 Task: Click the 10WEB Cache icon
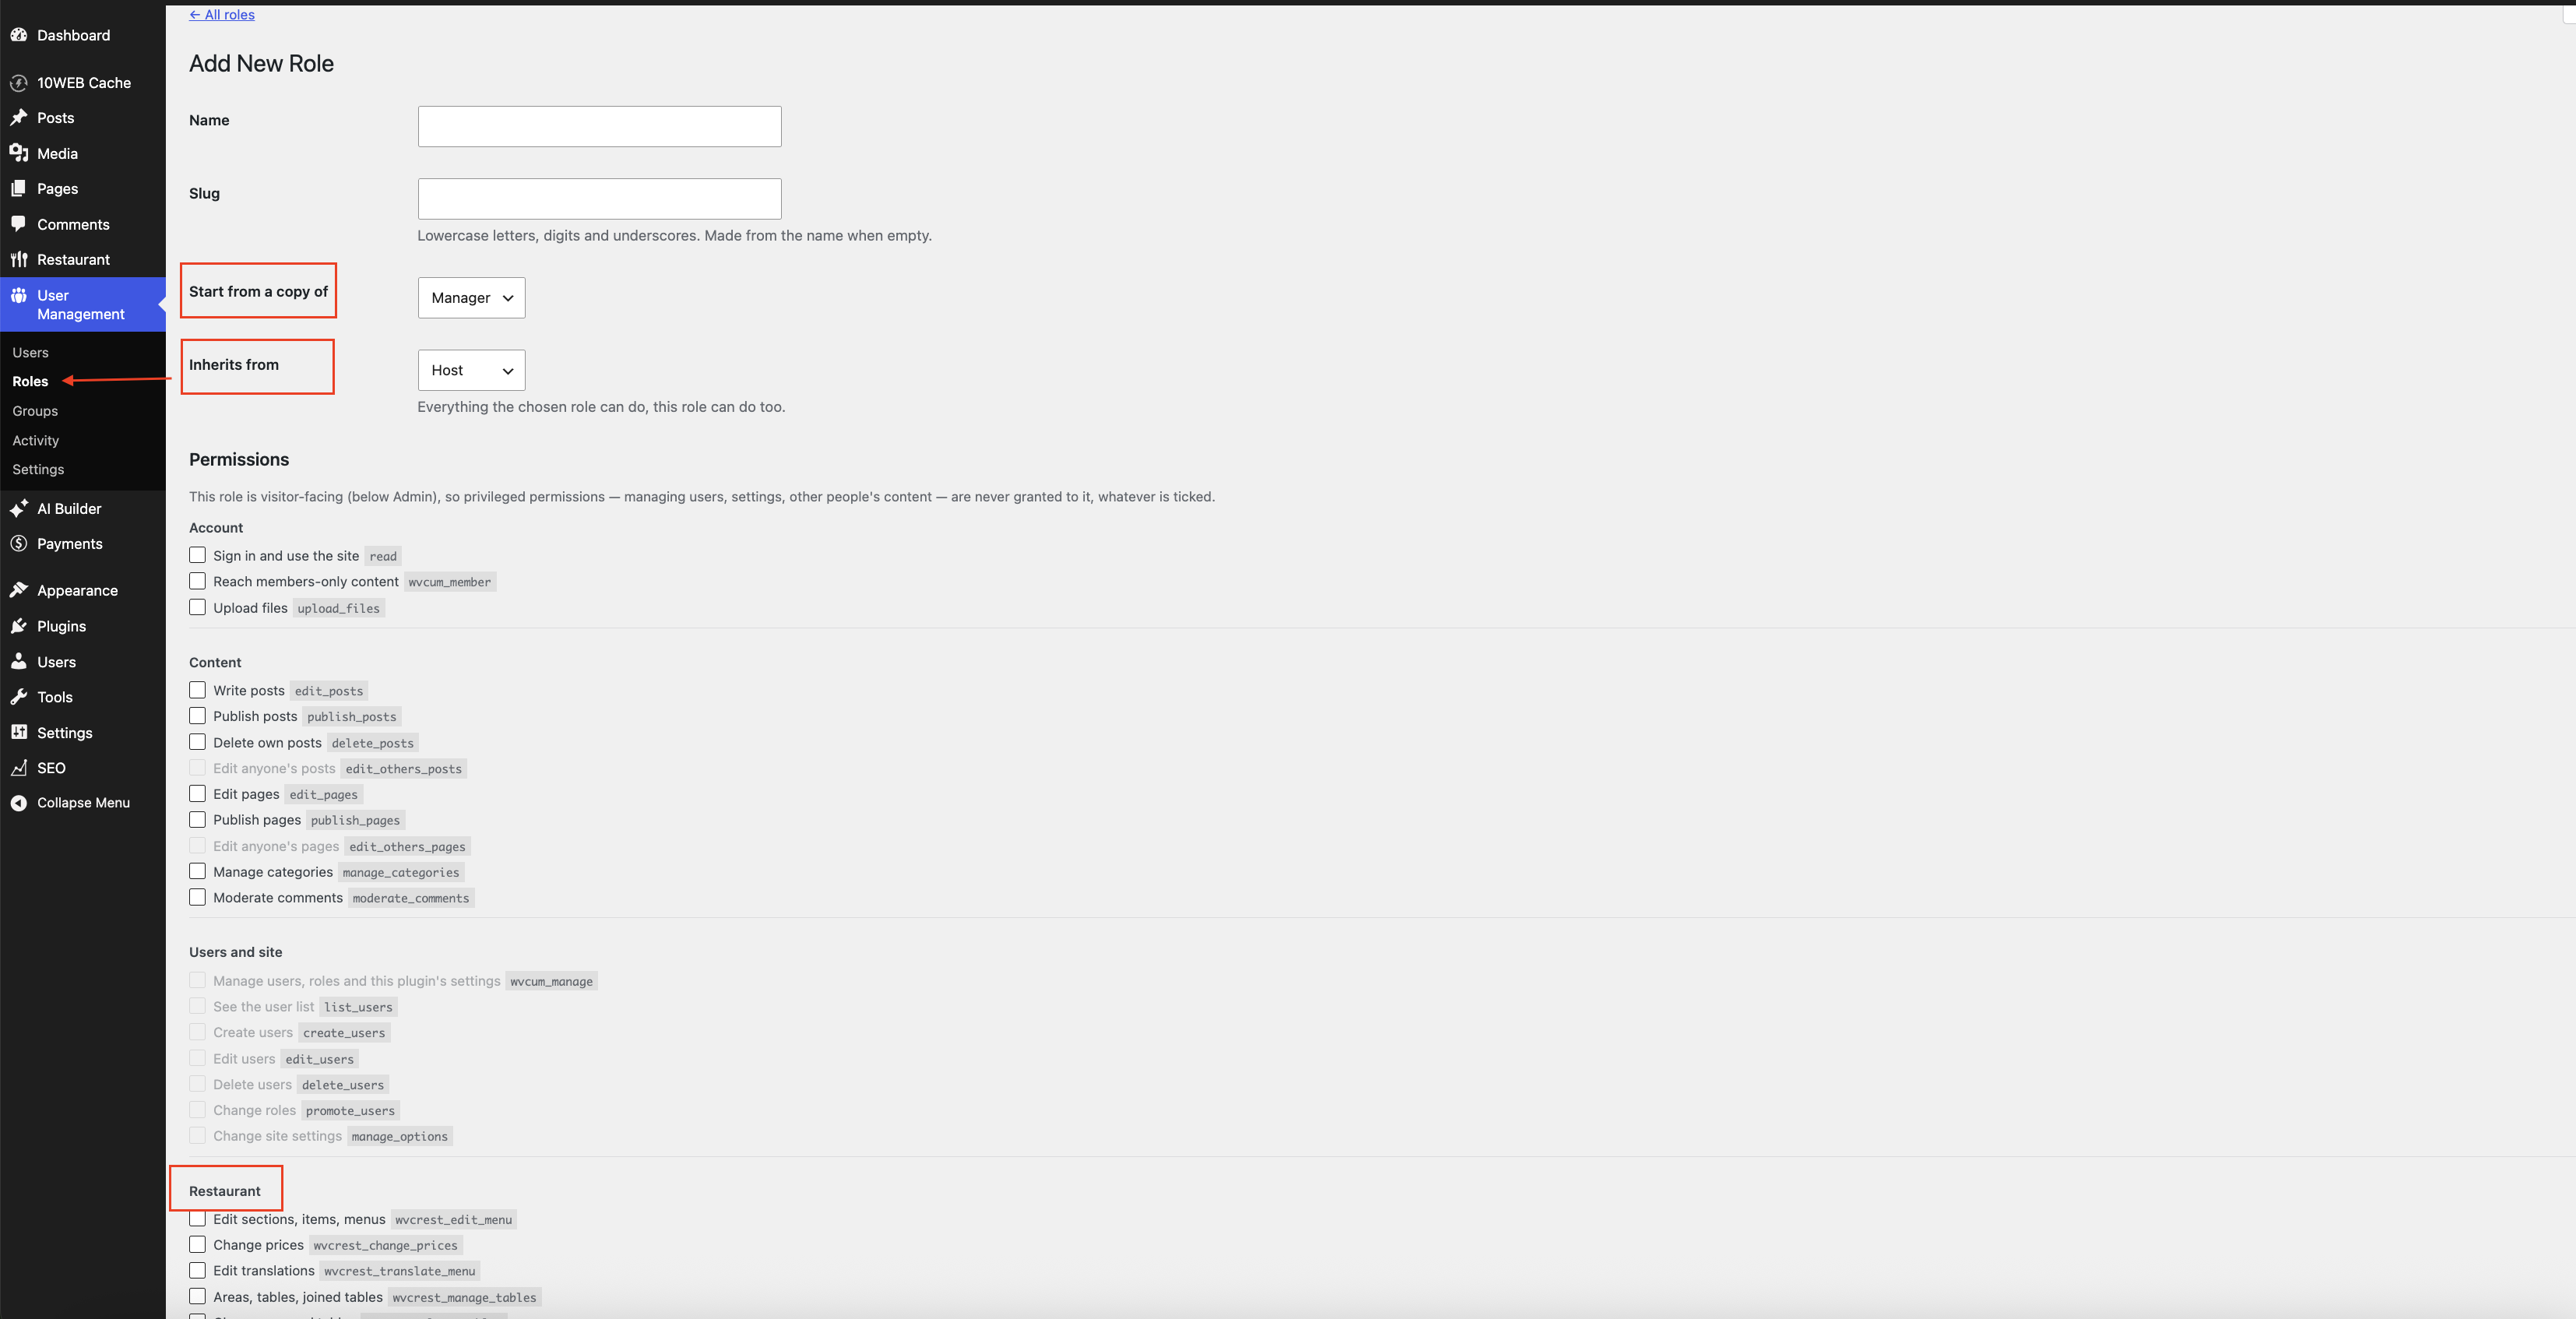point(18,83)
